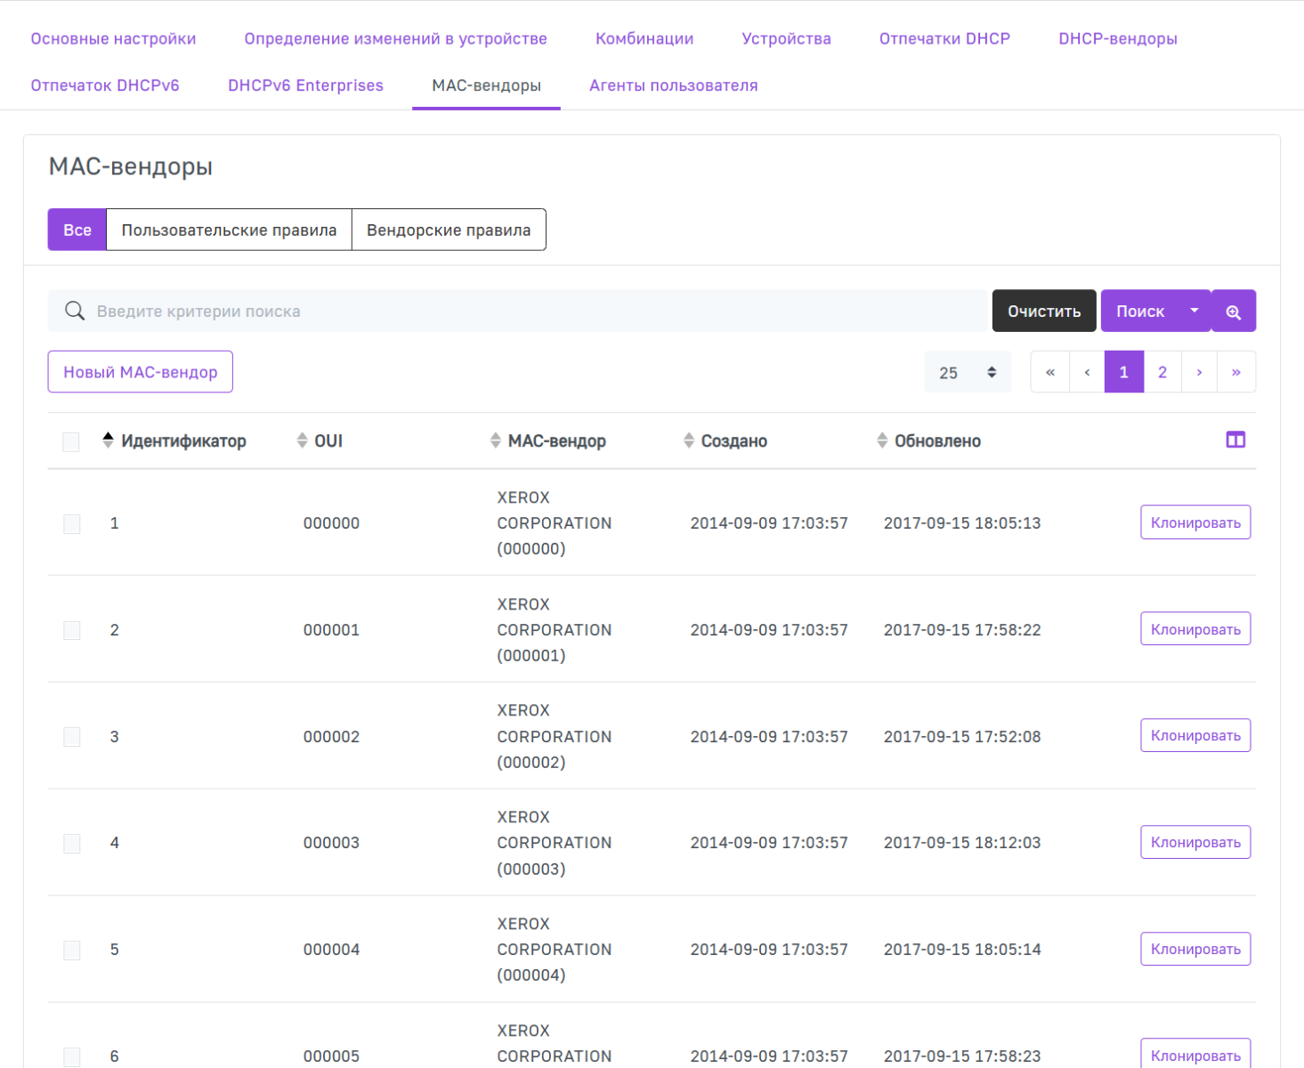Clone the entry with OUI 000001
This screenshot has height=1068, width=1304.
(1195, 629)
